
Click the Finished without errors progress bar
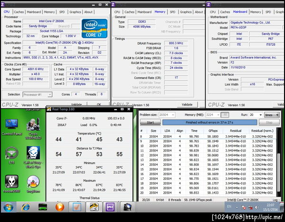[x=209, y=123]
